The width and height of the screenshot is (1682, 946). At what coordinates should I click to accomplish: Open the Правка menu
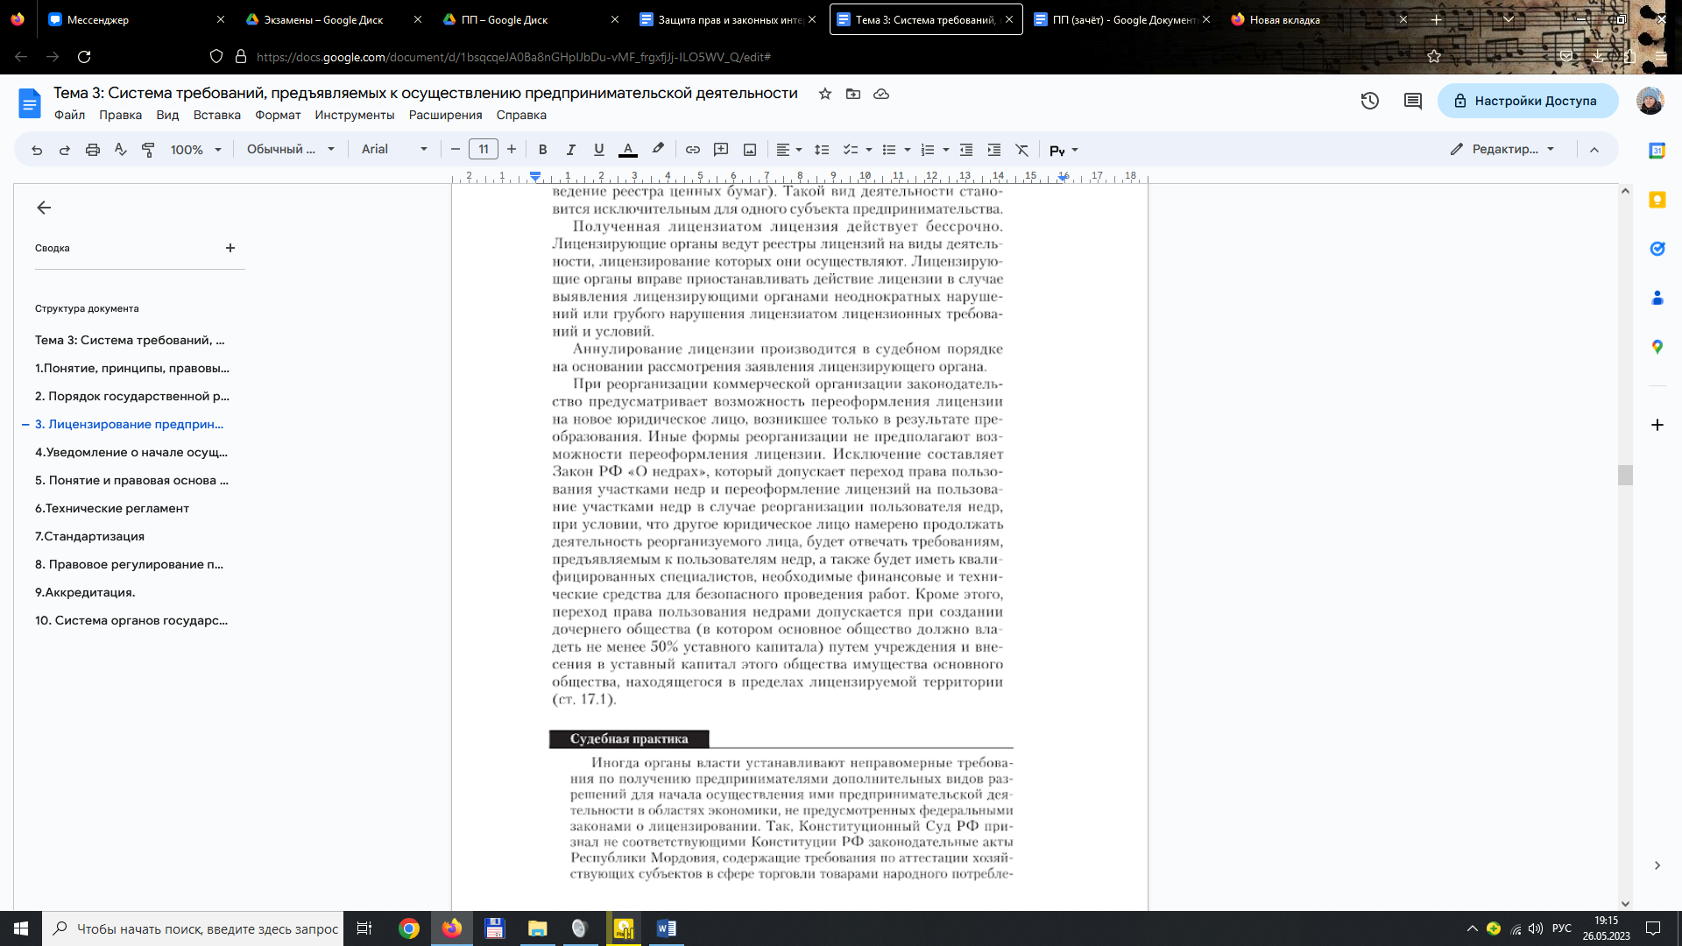(120, 115)
